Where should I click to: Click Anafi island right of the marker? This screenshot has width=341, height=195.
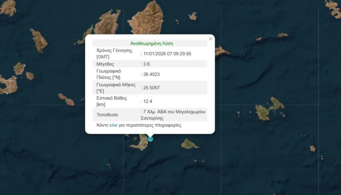190,144
